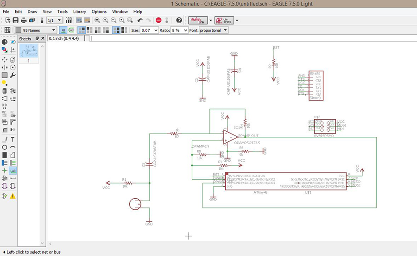
Task: Expand the LTspice dropdown arrow
Action: click(x=237, y=20)
